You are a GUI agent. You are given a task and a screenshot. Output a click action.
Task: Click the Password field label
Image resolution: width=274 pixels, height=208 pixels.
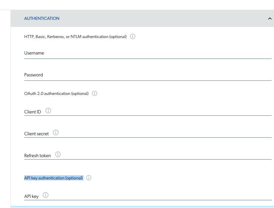(33, 75)
